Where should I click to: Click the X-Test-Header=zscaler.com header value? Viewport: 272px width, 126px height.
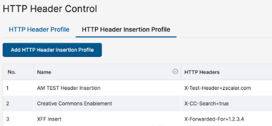pyautogui.click(x=217, y=88)
